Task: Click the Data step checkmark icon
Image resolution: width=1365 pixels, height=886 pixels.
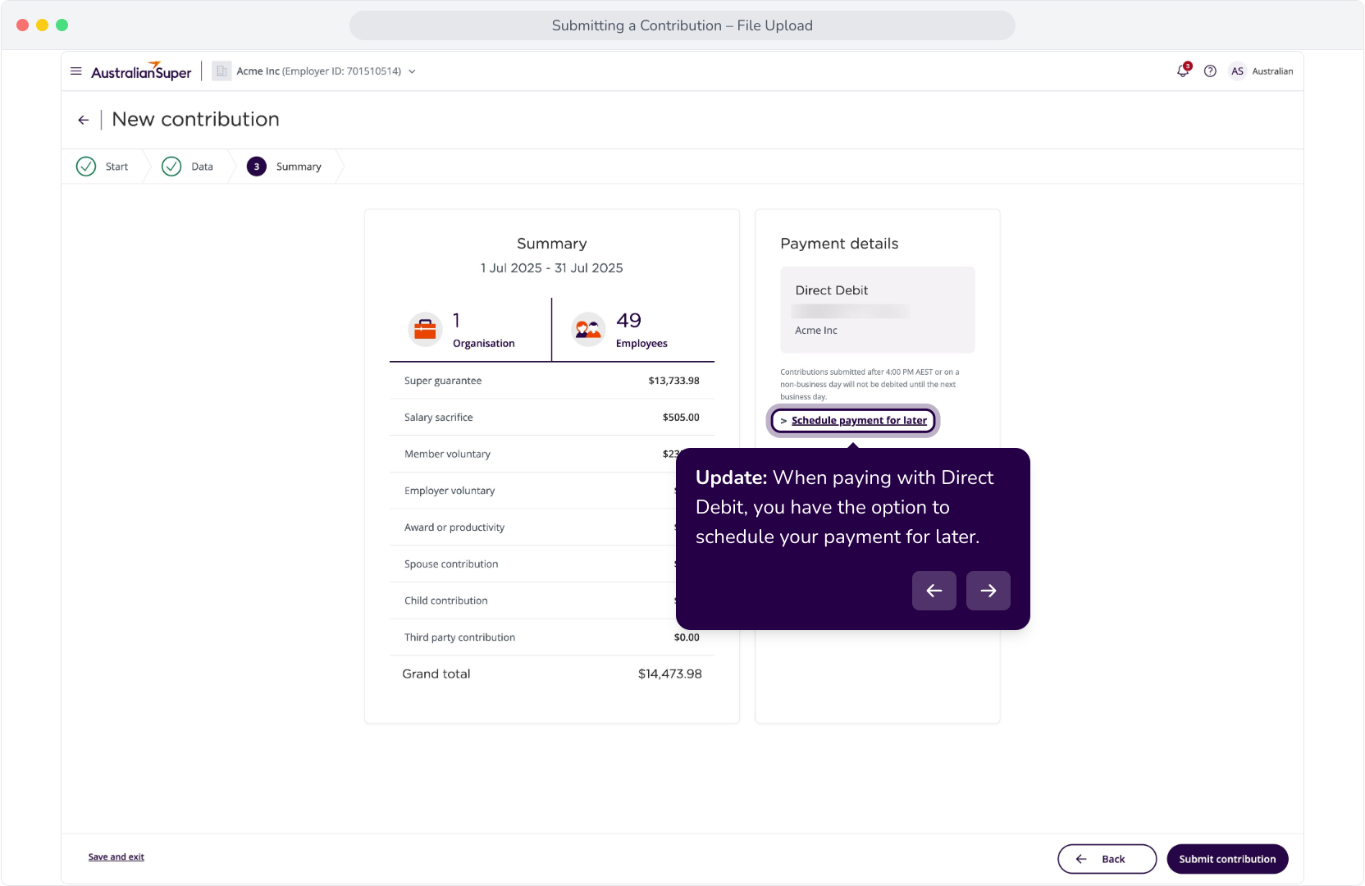Action: 171,167
